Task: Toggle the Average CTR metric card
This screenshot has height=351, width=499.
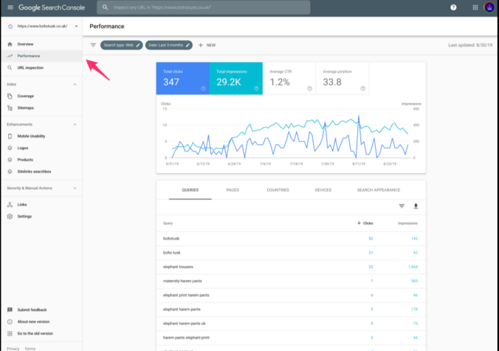Action: (289, 79)
